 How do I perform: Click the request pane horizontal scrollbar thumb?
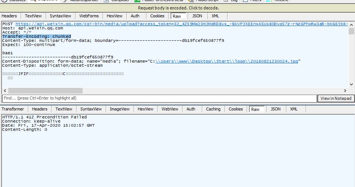pos(45,90)
